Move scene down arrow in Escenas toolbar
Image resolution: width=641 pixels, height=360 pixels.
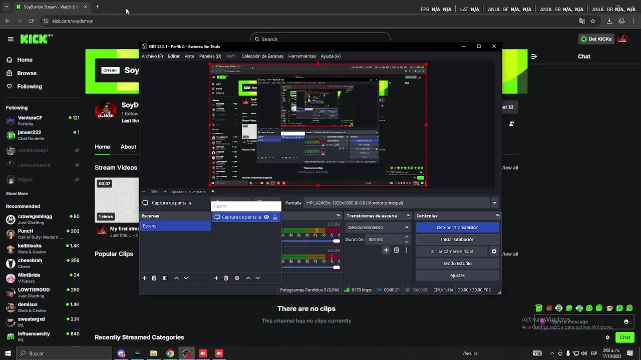point(186,278)
